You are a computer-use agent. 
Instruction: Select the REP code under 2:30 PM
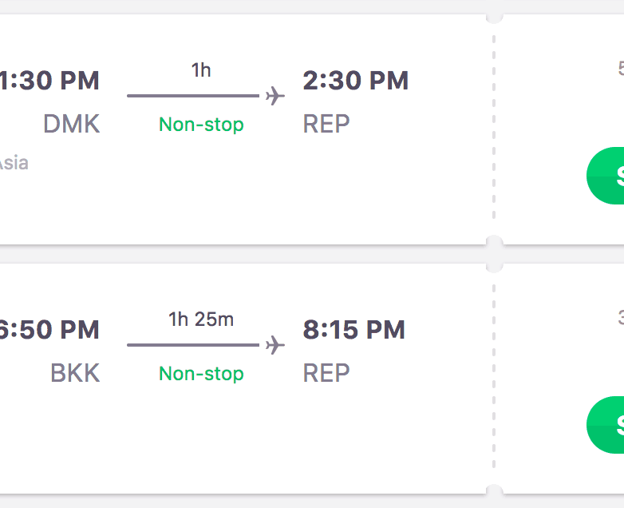[x=326, y=124]
